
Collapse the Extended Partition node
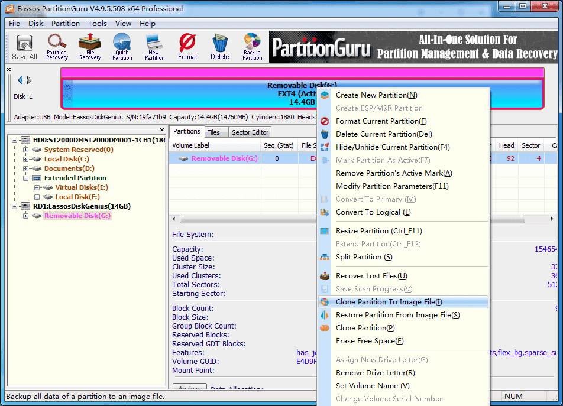[x=25, y=178]
